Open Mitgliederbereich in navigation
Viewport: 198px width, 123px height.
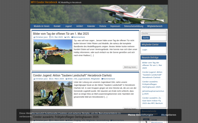(x=155, y=26)
